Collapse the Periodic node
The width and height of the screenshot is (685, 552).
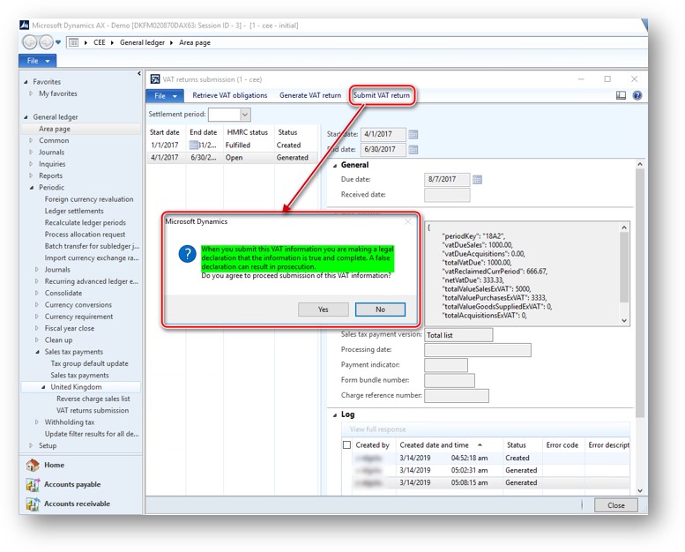pyautogui.click(x=32, y=188)
